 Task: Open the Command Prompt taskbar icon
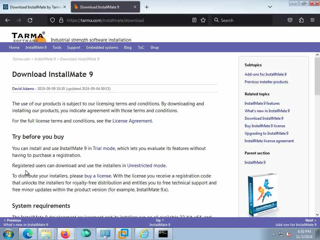(x=163, y=234)
